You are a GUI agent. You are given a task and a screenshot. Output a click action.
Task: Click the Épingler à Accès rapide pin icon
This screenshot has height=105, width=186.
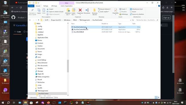coord(32,10)
